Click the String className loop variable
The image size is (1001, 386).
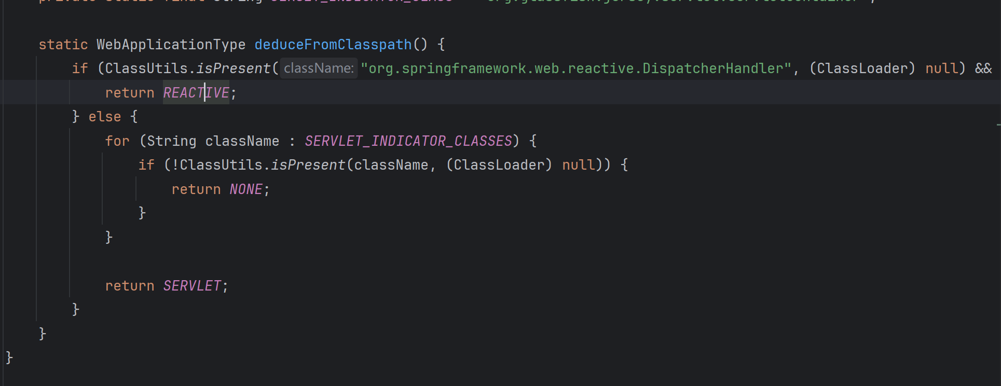(x=213, y=141)
